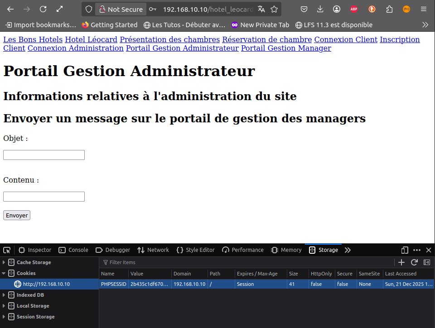Click the page reload icon
435x328 pixels.
tap(43, 9)
